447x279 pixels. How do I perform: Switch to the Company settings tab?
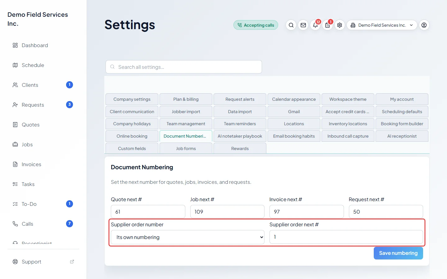point(132,99)
